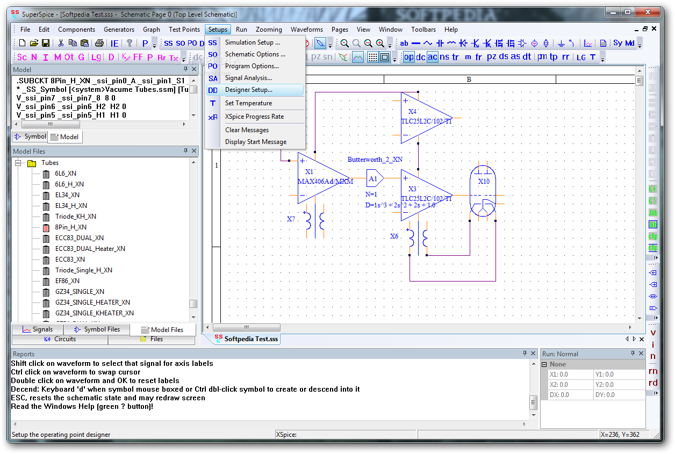This screenshot has height=454, width=675.
Task: Select the ground symbol icon
Action: 561,43
